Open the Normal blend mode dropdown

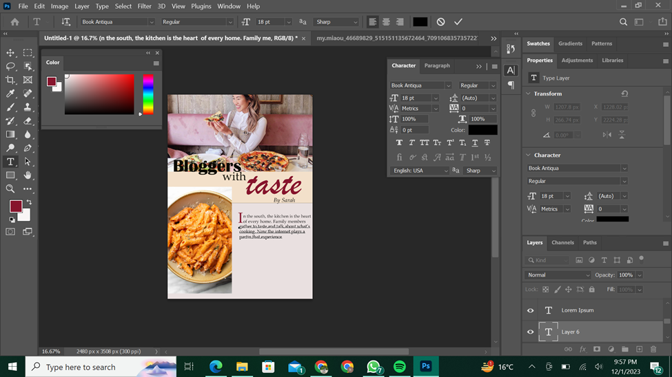pos(558,275)
